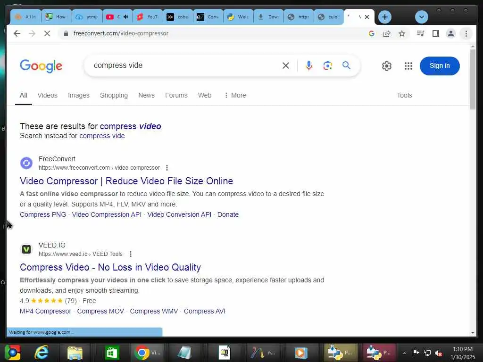Screen dimensions: 483x362
Task: Click the scrollbar down arrow
Action: click(x=473, y=333)
